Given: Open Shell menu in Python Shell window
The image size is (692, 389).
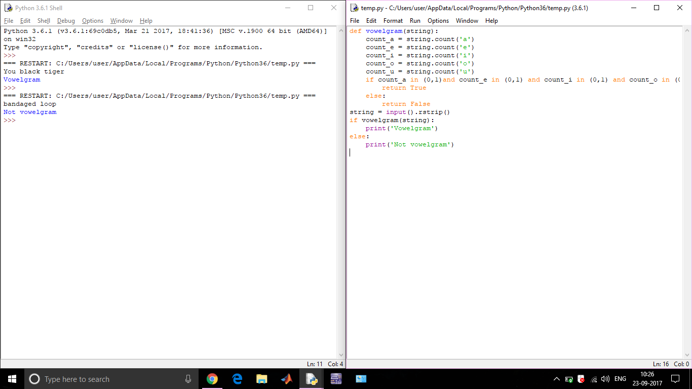Looking at the screenshot, I should [x=44, y=21].
